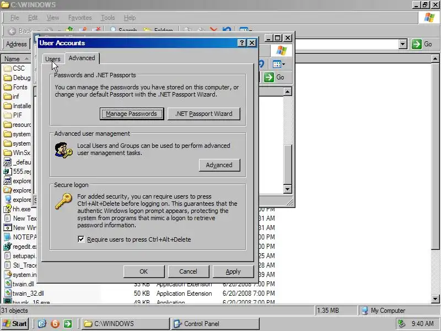441x331 pixels.
Task: Select the Fonts folder
Action: pos(15,87)
